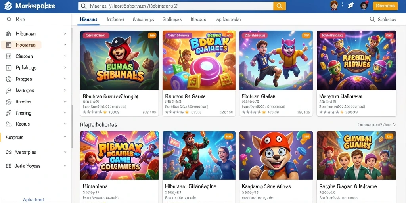Click the home icon beside Hiburajan
This screenshot has height=203, width=406.
[9, 34]
